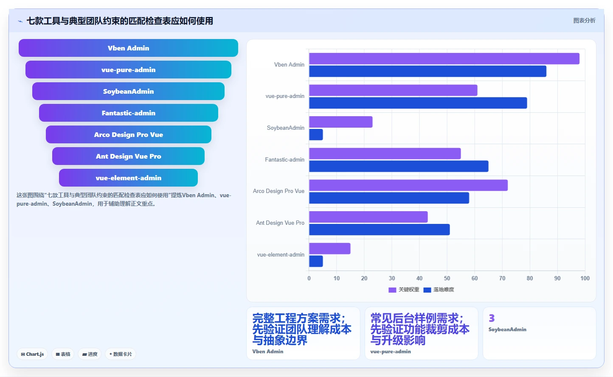
Task: Select the vue-element-admin funnel bar
Action: point(128,178)
